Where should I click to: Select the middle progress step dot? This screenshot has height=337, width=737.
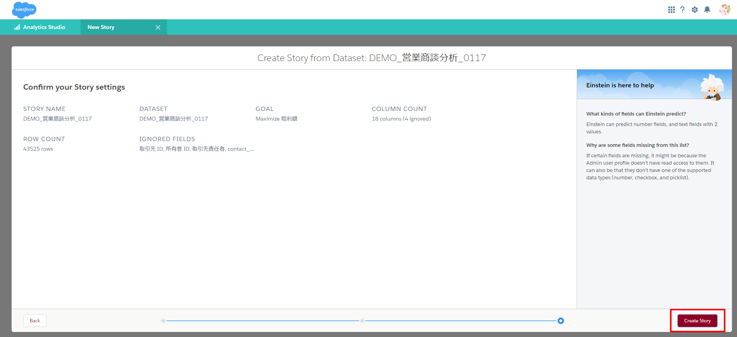[362, 321]
